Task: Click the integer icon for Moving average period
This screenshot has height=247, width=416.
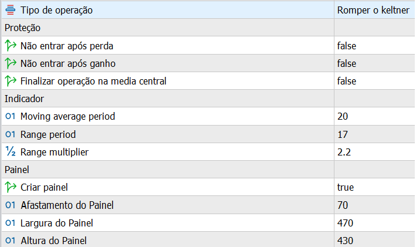Action: tap(9, 116)
